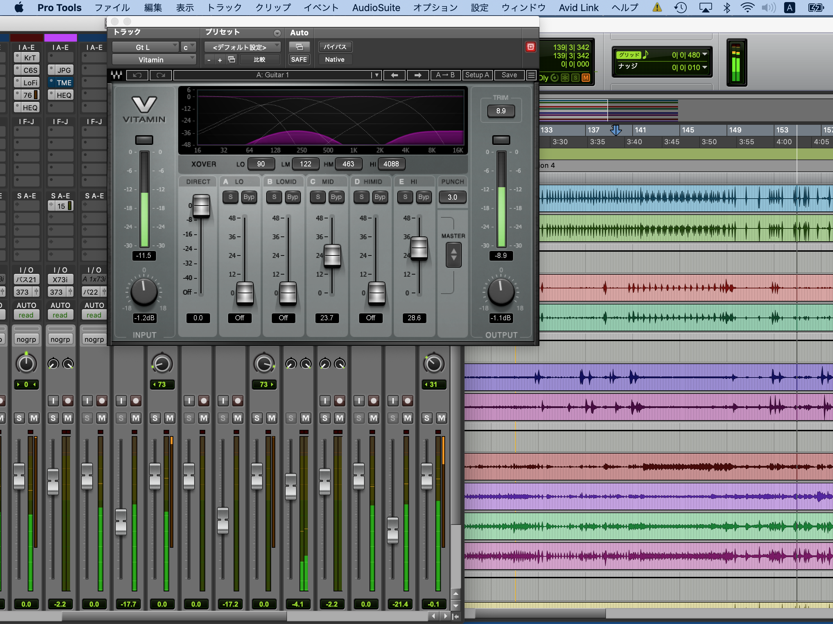This screenshot has height=624, width=833.
Task: Expand the <デフォルト設定> preset dropdown
Action: 243,47
